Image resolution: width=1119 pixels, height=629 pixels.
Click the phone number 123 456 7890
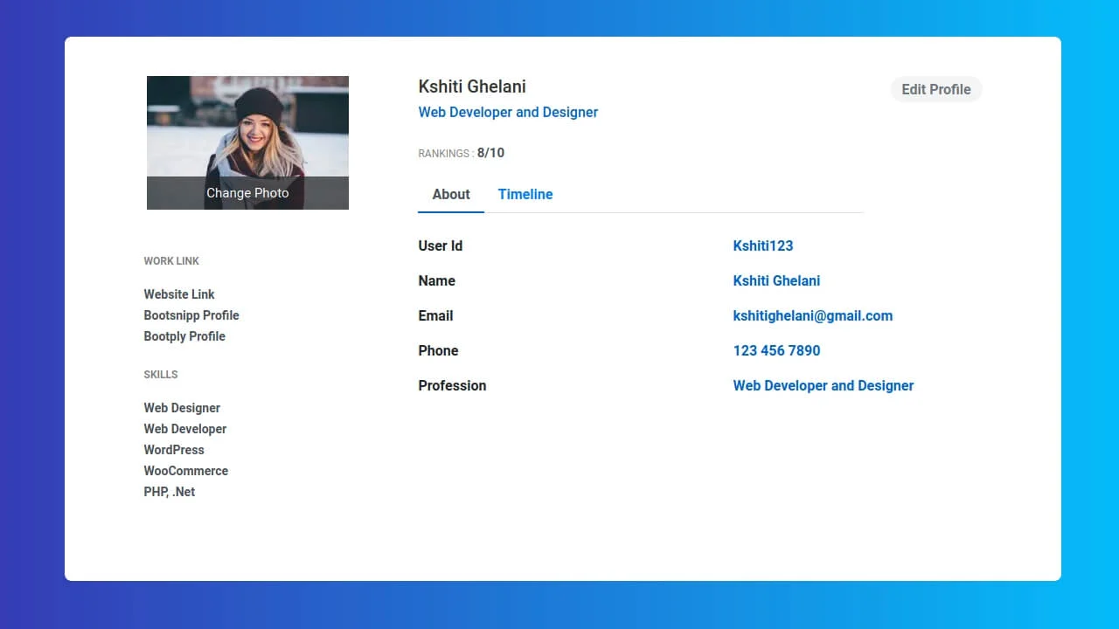tap(776, 350)
